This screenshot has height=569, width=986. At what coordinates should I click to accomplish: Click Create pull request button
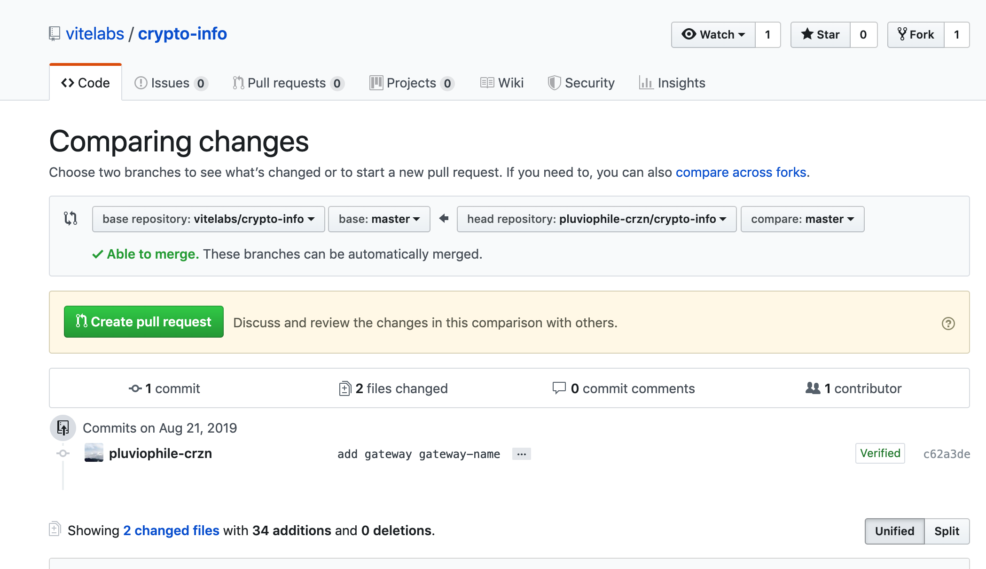pos(144,322)
